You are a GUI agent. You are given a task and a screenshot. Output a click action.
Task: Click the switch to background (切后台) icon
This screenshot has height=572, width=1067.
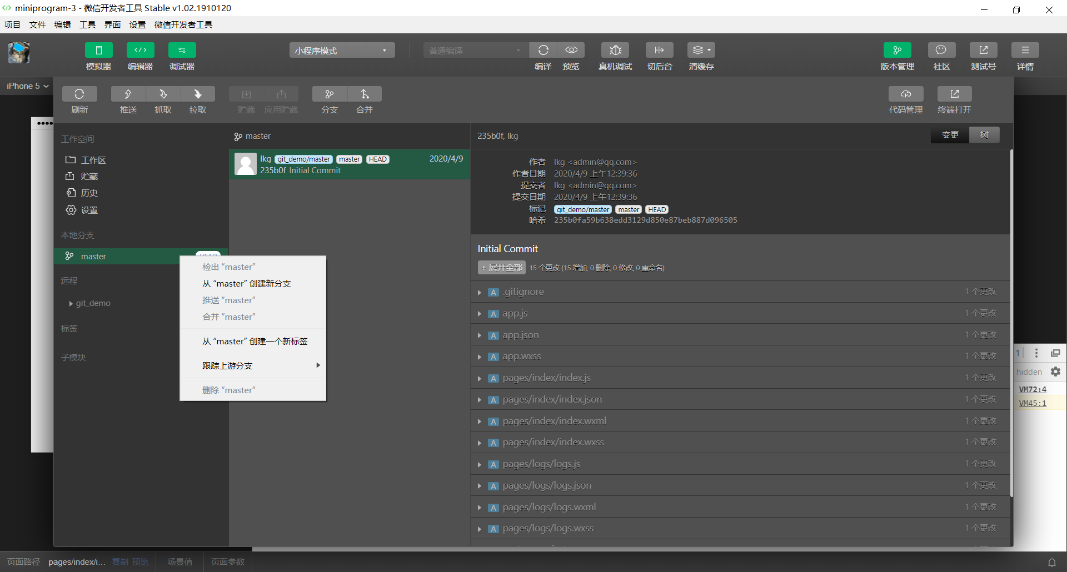point(660,50)
